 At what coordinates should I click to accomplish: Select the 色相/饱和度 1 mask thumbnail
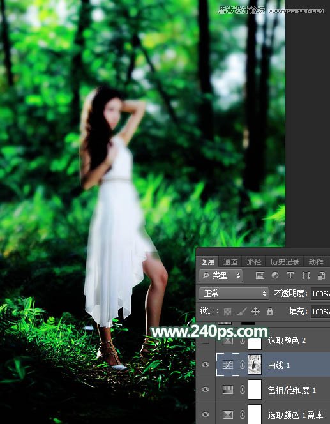tap(255, 390)
